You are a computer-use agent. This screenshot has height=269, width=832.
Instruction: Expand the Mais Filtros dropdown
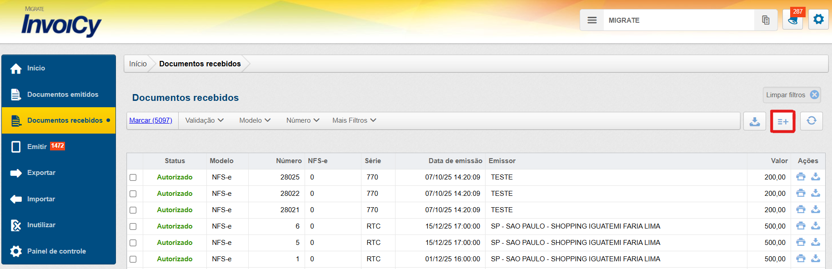[354, 120]
